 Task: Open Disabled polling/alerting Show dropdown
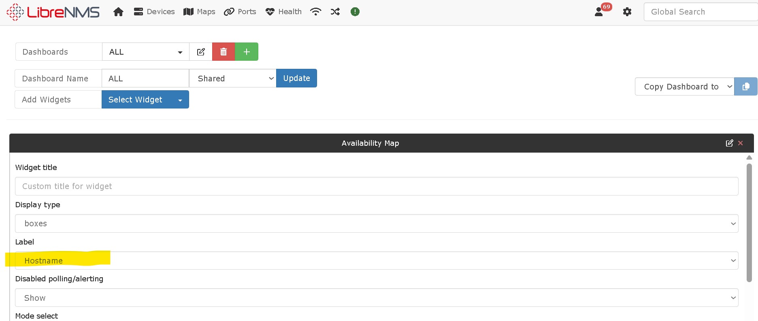(377, 298)
